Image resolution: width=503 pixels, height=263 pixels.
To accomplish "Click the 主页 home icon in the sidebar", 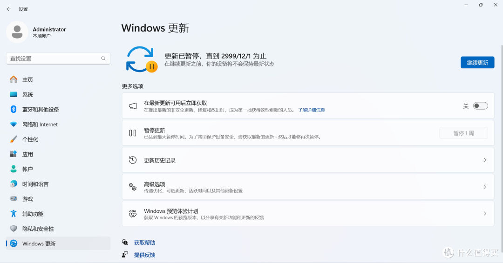I will tap(14, 79).
